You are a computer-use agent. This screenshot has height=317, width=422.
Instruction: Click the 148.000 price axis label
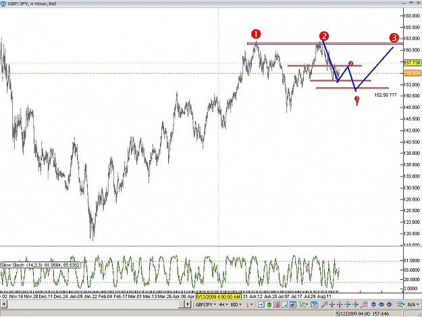click(x=413, y=107)
